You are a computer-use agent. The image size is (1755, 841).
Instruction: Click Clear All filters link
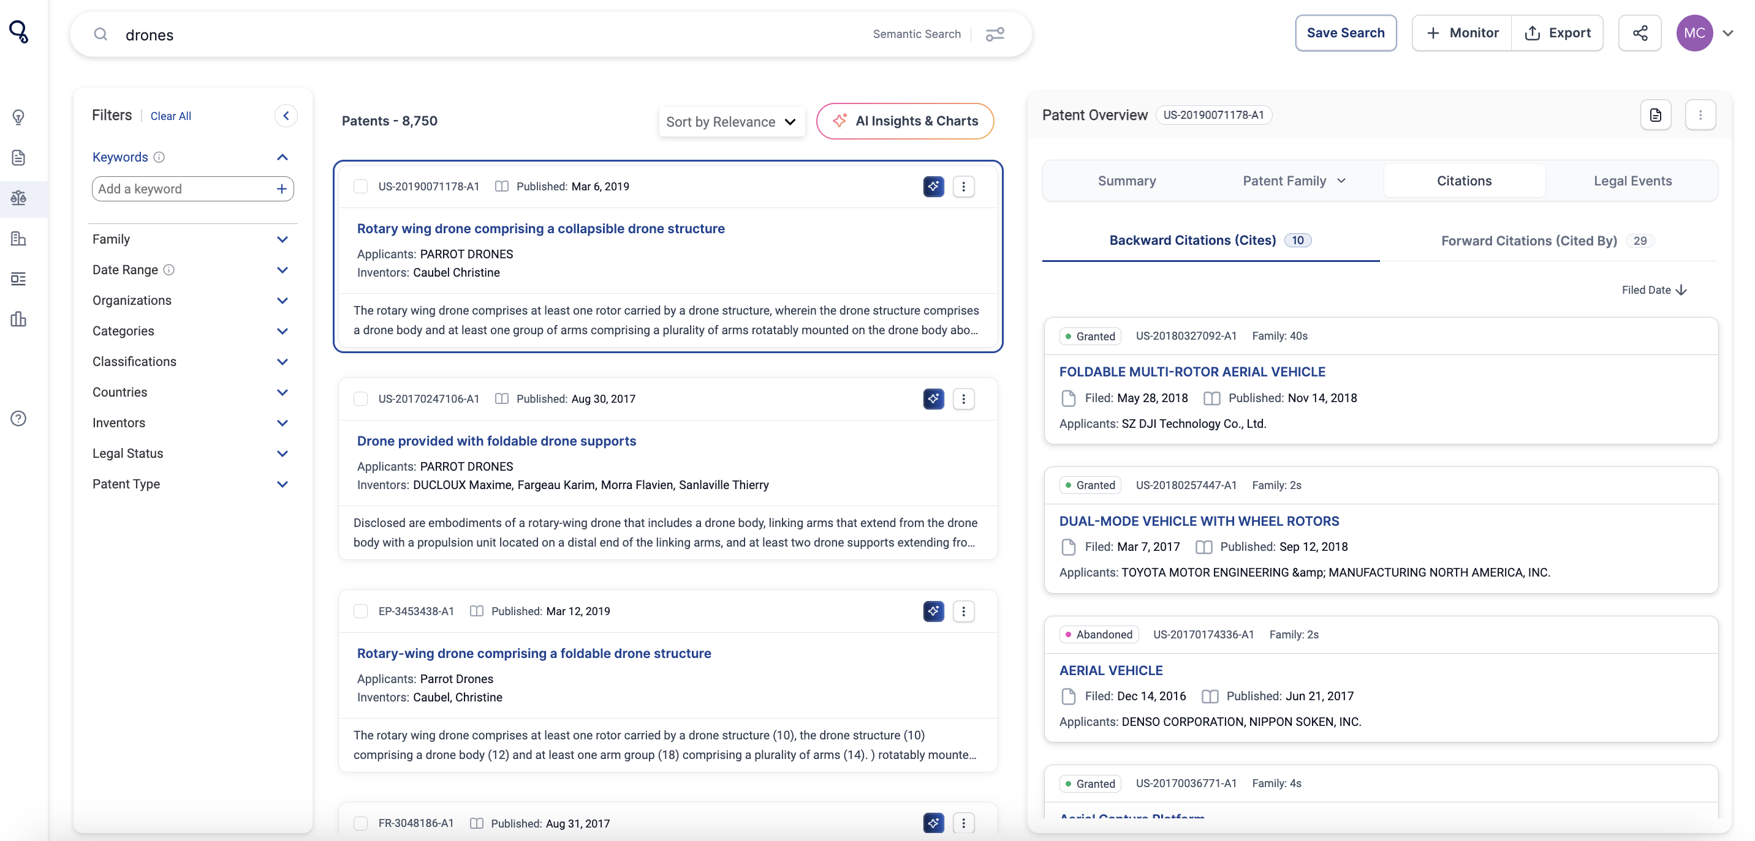[x=170, y=116]
